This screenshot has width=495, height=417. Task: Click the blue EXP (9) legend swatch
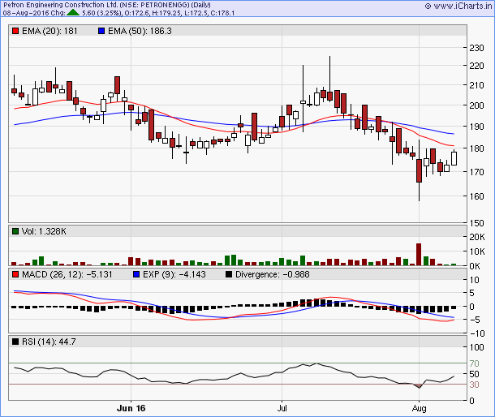tap(136, 274)
